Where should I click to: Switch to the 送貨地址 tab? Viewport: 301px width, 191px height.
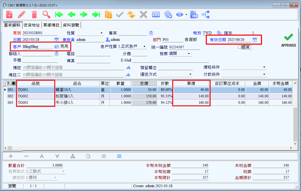click(32, 25)
